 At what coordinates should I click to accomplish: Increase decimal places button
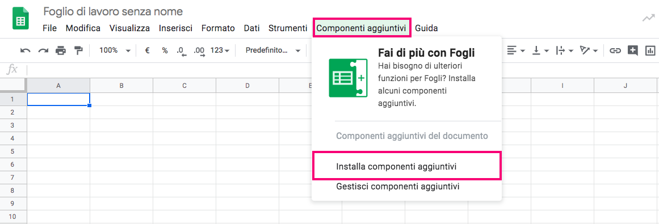(199, 51)
